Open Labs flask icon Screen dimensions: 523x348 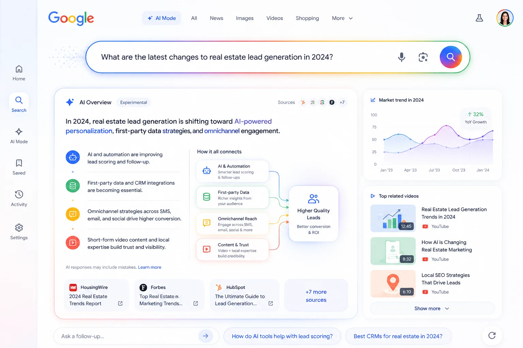coord(479,18)
